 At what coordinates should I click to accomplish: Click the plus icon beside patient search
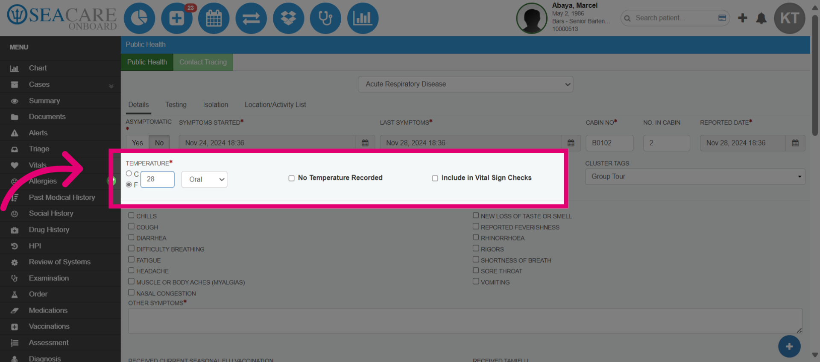pyautogui.click(x=743, y=18)
